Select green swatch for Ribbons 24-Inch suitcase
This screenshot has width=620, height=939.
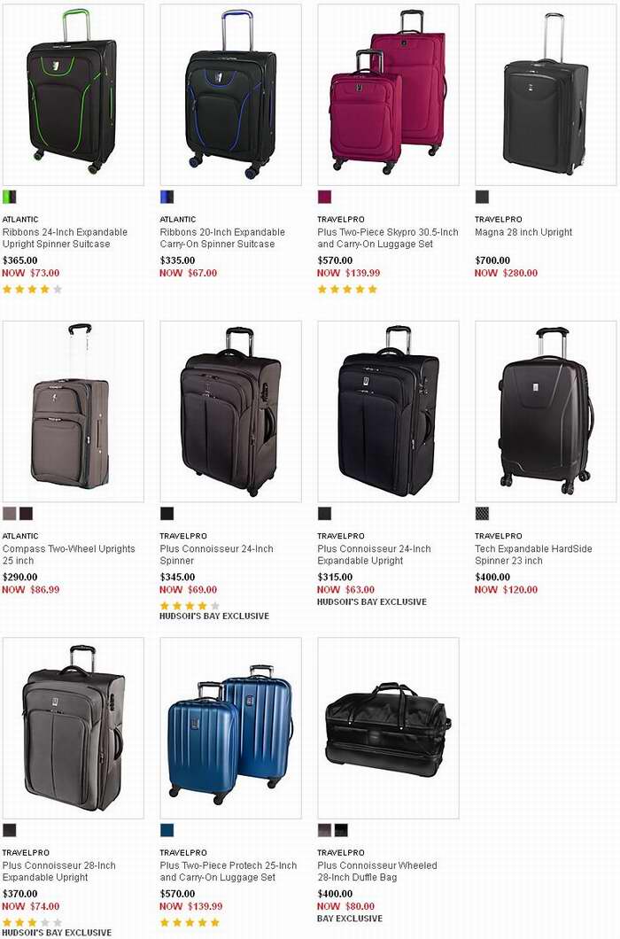(x=10, y=197)
